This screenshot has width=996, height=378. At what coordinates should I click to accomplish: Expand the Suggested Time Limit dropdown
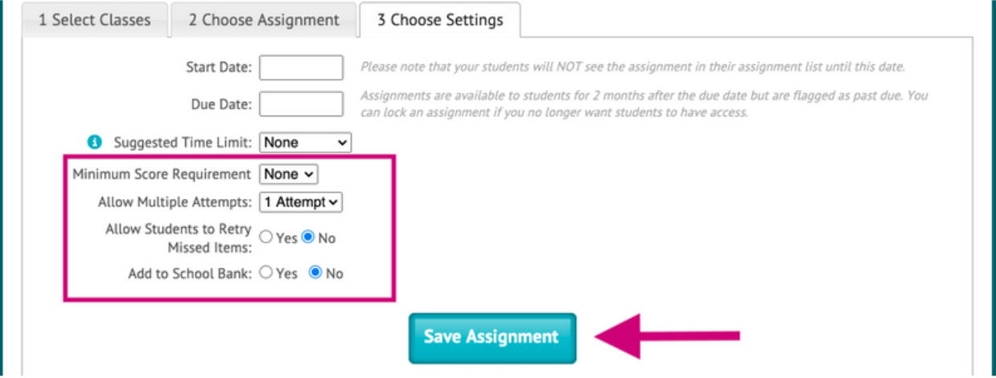305,143
